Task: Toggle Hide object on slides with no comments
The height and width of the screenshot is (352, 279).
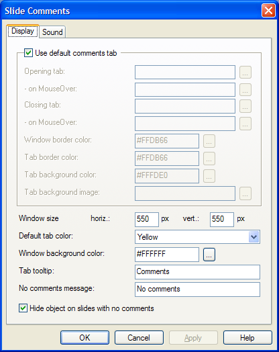Action: [23, 308]
